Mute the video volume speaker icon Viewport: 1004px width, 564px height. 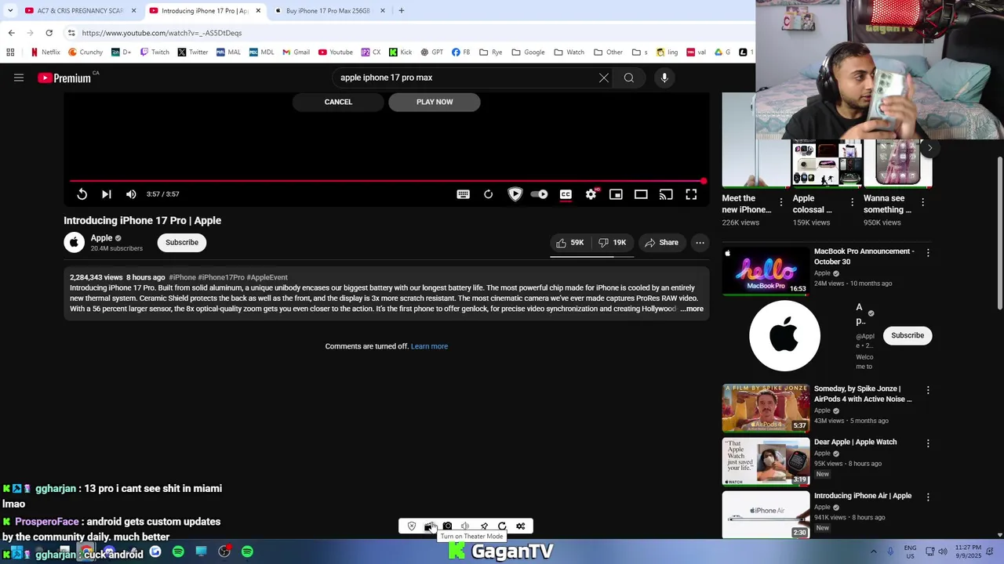point(131,194)
